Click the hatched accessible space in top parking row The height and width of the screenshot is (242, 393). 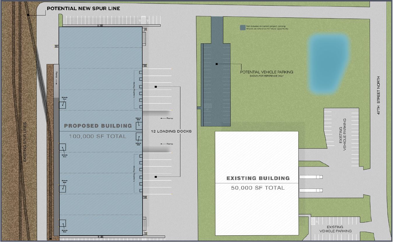click(x=143, y=20)
